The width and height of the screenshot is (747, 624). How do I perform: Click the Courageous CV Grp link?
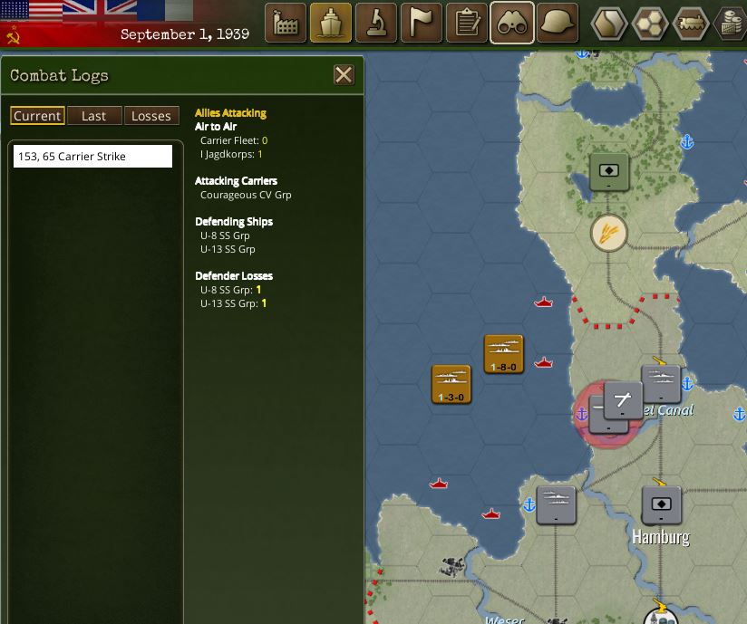[247, 194]
